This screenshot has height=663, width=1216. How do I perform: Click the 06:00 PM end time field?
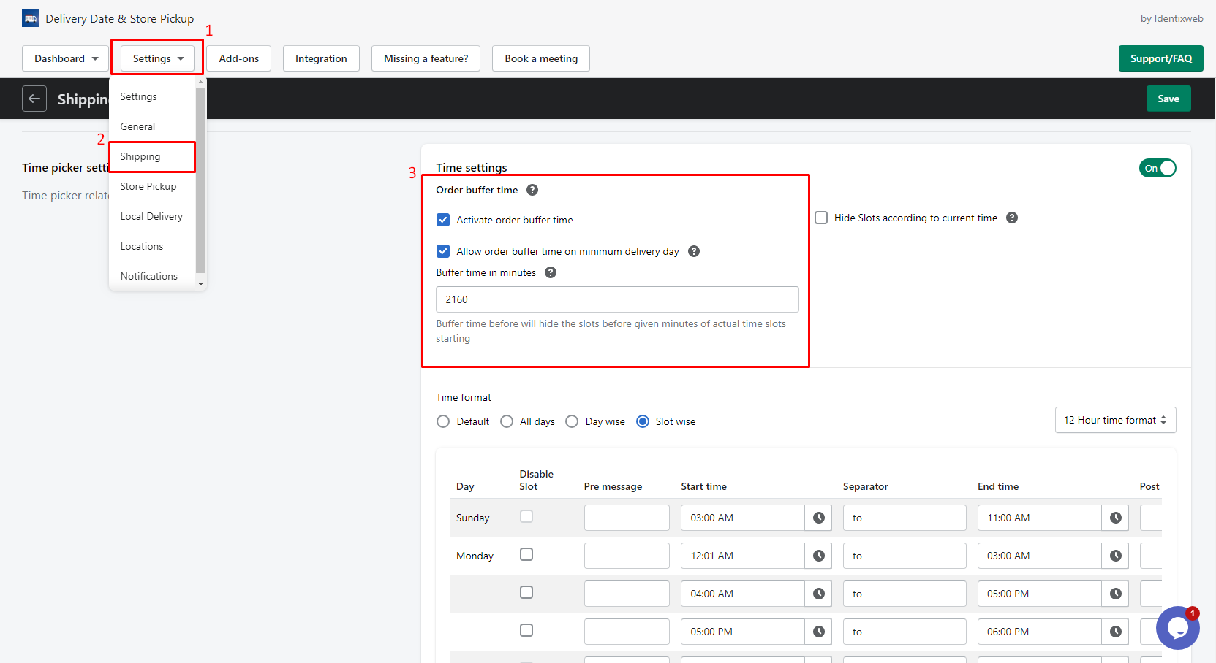[1040, 632]
